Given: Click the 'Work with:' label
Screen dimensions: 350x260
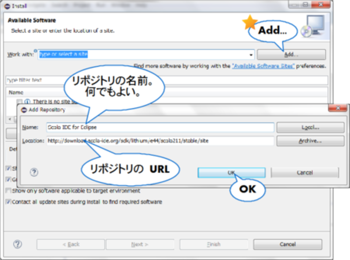Looking at the screenshot, I should pos(21,54).
